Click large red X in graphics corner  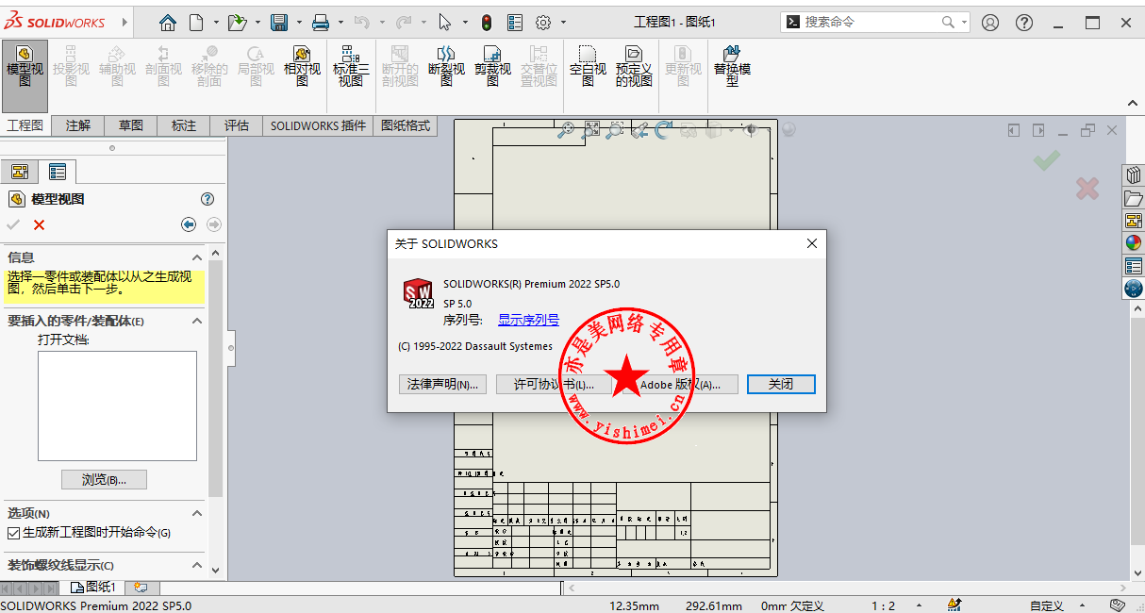[x=1087, y=189]
